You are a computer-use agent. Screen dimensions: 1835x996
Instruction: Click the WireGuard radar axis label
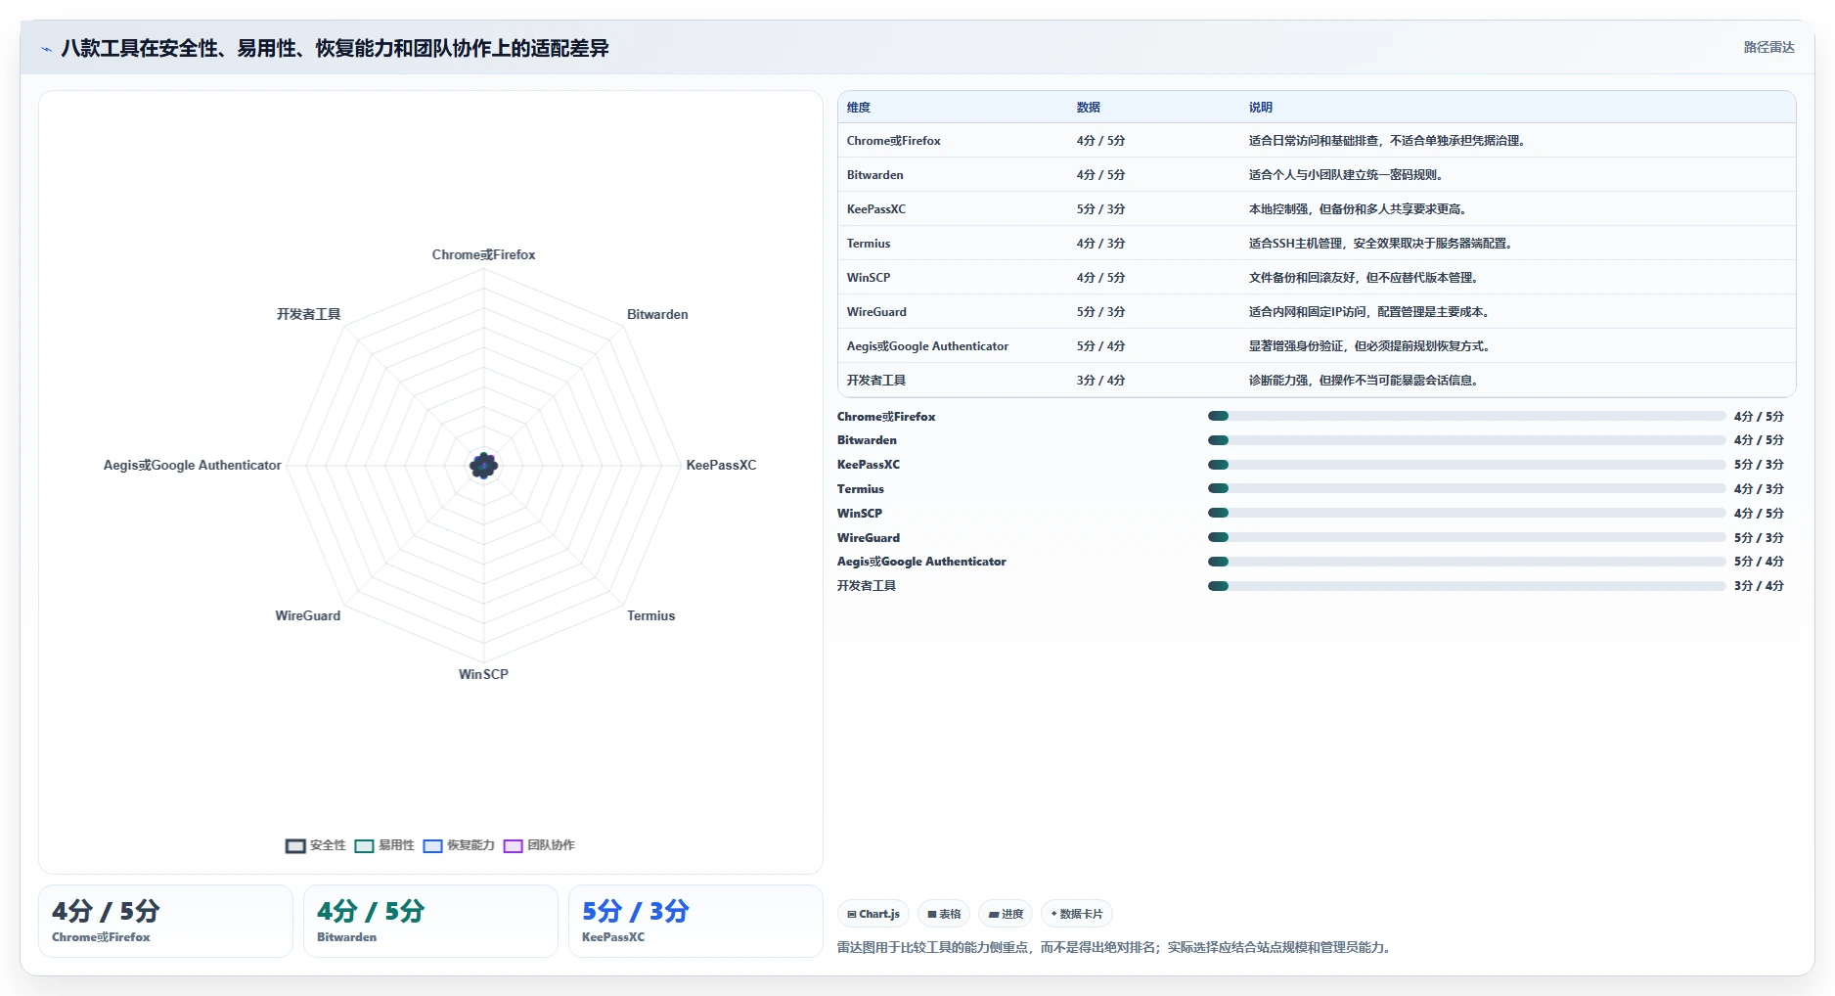click(308, 615)
